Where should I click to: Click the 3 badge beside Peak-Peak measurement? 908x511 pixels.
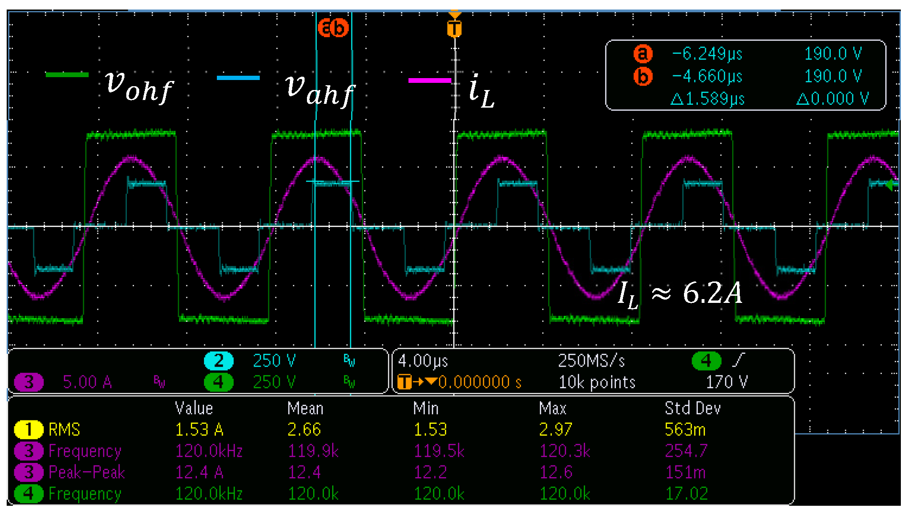pos(29,472)
